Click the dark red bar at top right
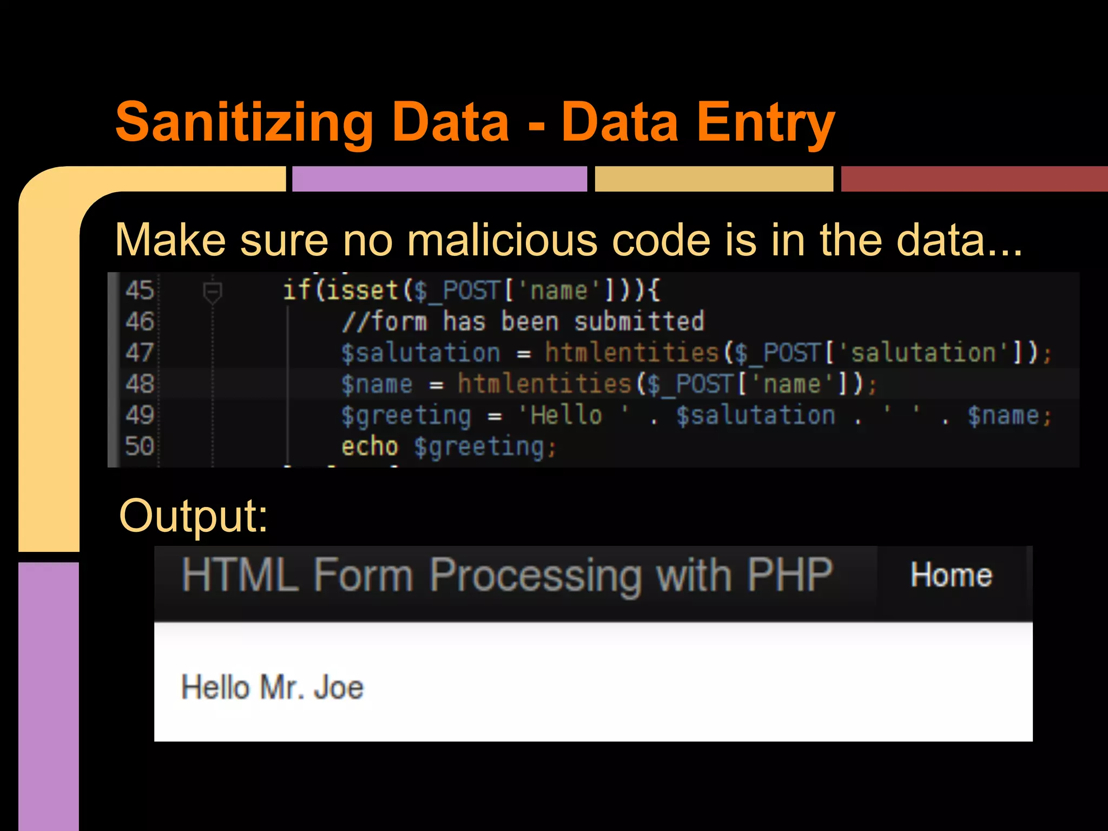The height and width of the screenshot is (831, 1108). coord(974,179)
